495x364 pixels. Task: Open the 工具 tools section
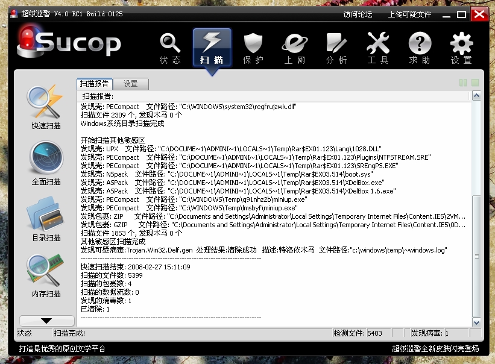(x=378, y=48)
